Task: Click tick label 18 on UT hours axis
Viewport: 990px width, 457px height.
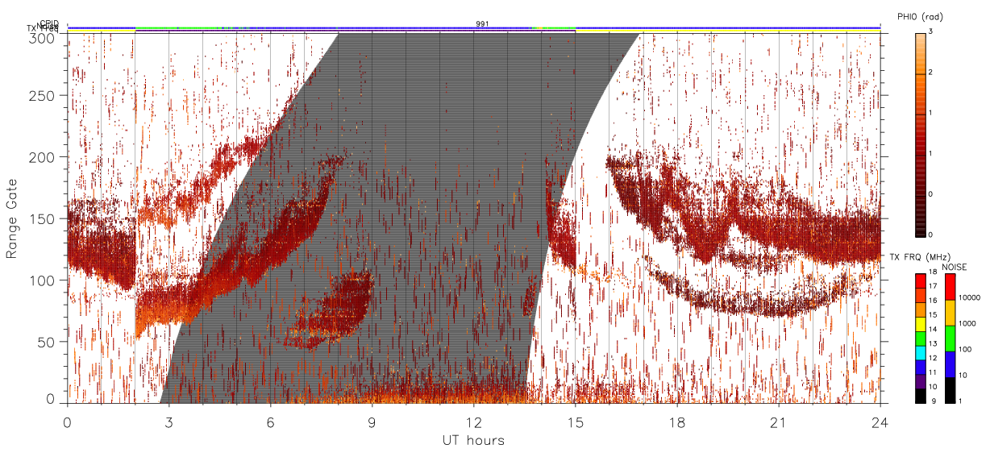Action: (676, 422)
